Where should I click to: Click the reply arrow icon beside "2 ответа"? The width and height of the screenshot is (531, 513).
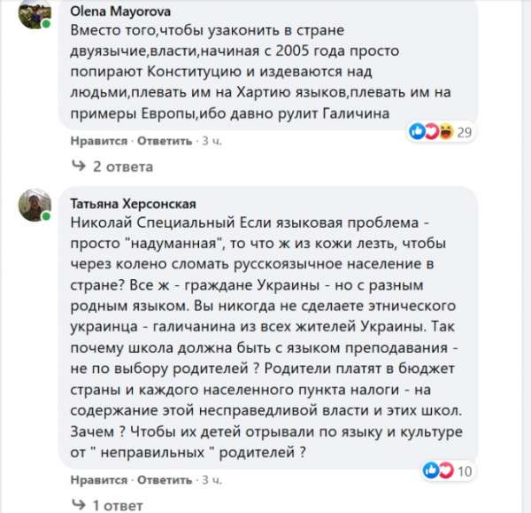(79, 167)
